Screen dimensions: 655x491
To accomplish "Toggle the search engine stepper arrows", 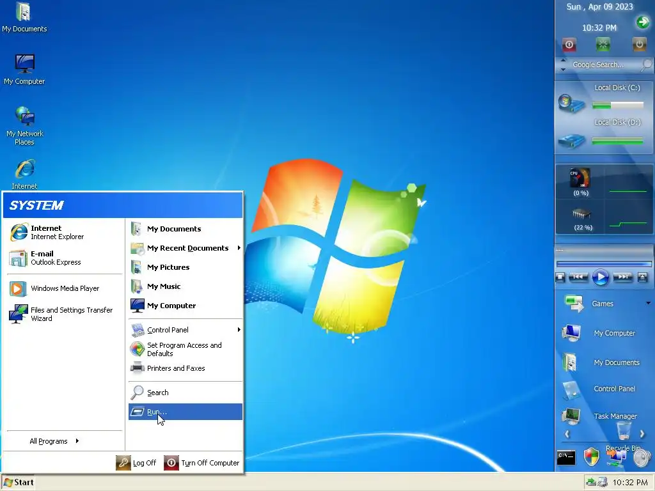I will 563,65.
